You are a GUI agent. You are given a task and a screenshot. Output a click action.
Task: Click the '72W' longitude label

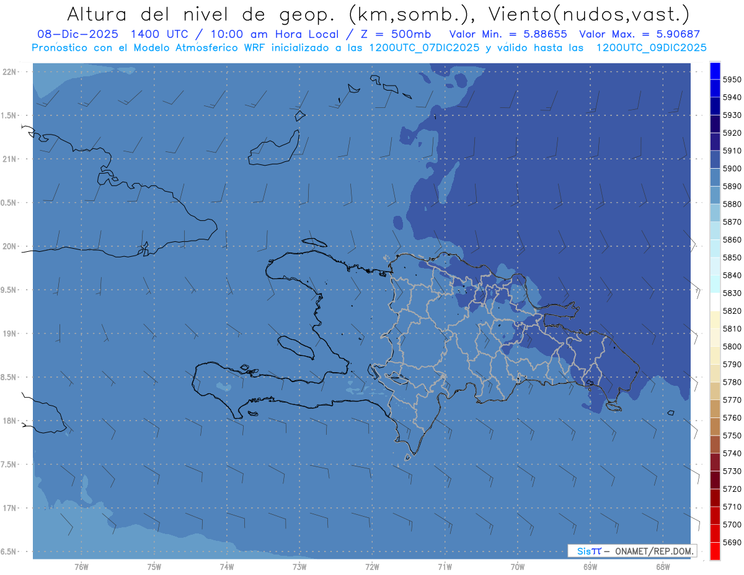tap(372, 566)
